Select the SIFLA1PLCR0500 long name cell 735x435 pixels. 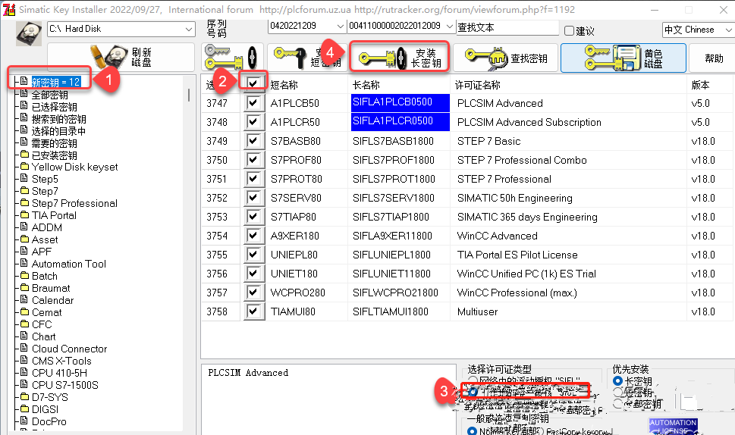coord(400,122)
